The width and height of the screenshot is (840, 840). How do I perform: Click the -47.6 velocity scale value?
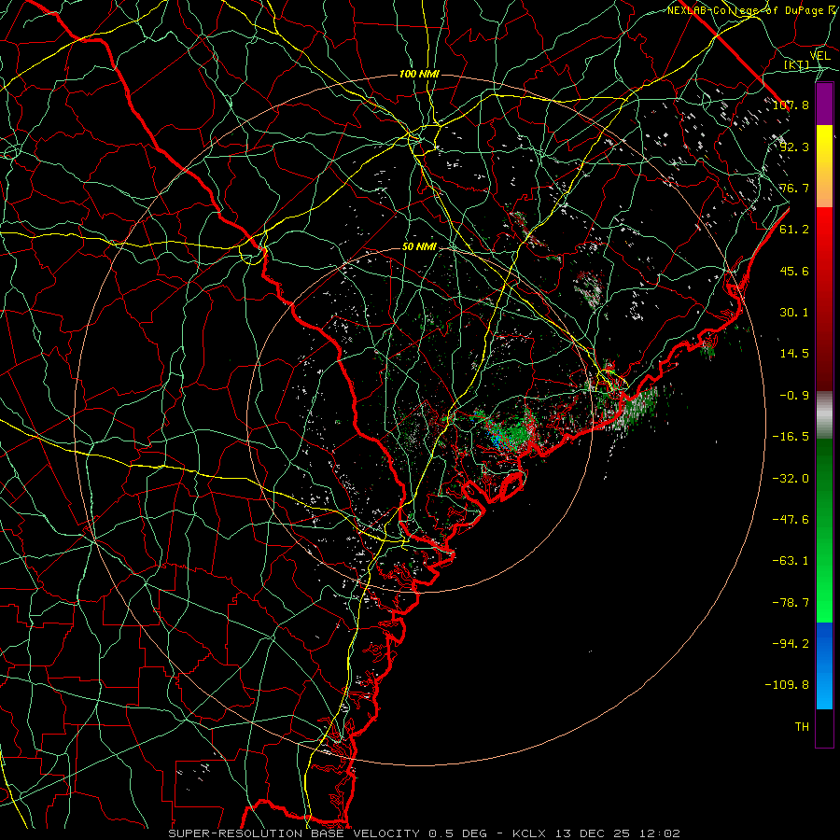791,520
